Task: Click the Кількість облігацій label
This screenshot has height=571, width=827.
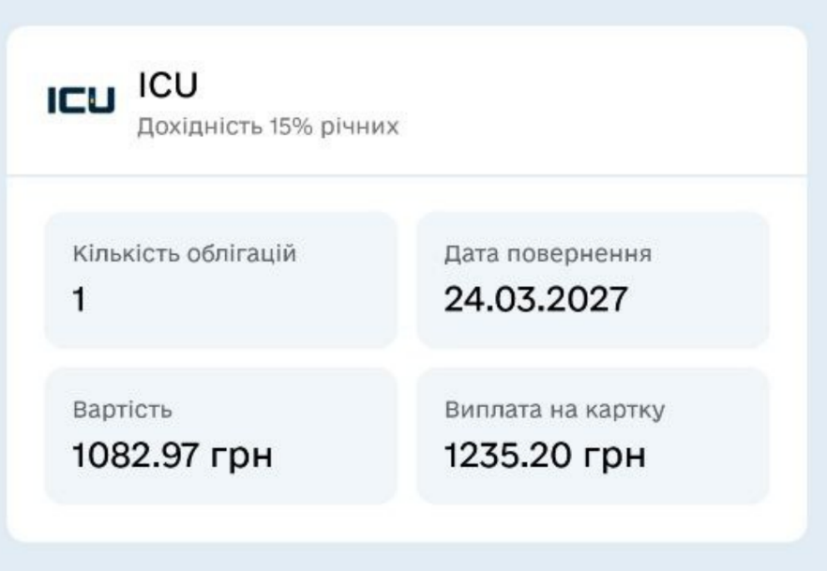Action: (186, 253)
